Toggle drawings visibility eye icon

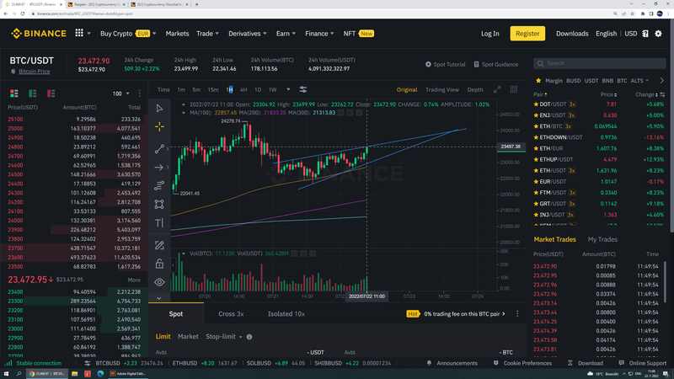[x=159, y=282]
